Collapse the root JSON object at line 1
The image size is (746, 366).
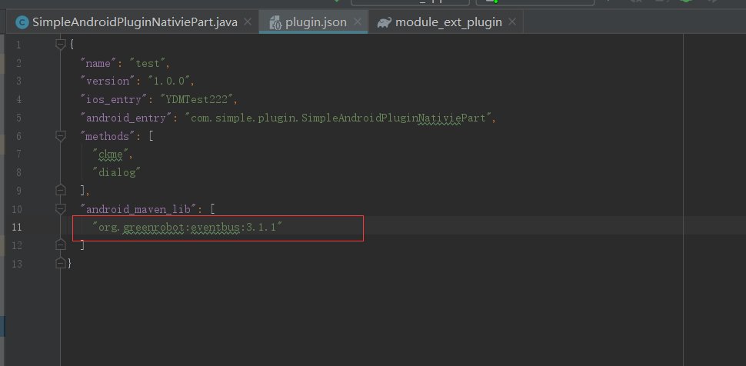point(61,45)
